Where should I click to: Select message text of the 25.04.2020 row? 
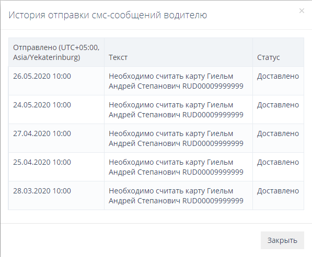pos(176,167)
